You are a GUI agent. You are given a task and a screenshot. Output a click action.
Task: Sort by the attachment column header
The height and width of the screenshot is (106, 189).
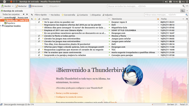pos(39,19)
